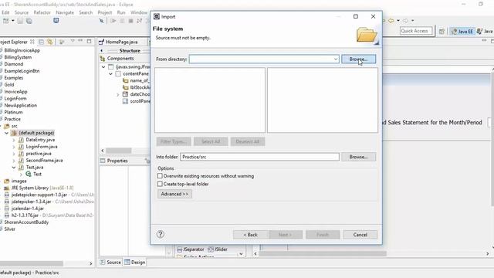Open the Search menu
This screenshot has width=494, height=278.
[86, 12]
